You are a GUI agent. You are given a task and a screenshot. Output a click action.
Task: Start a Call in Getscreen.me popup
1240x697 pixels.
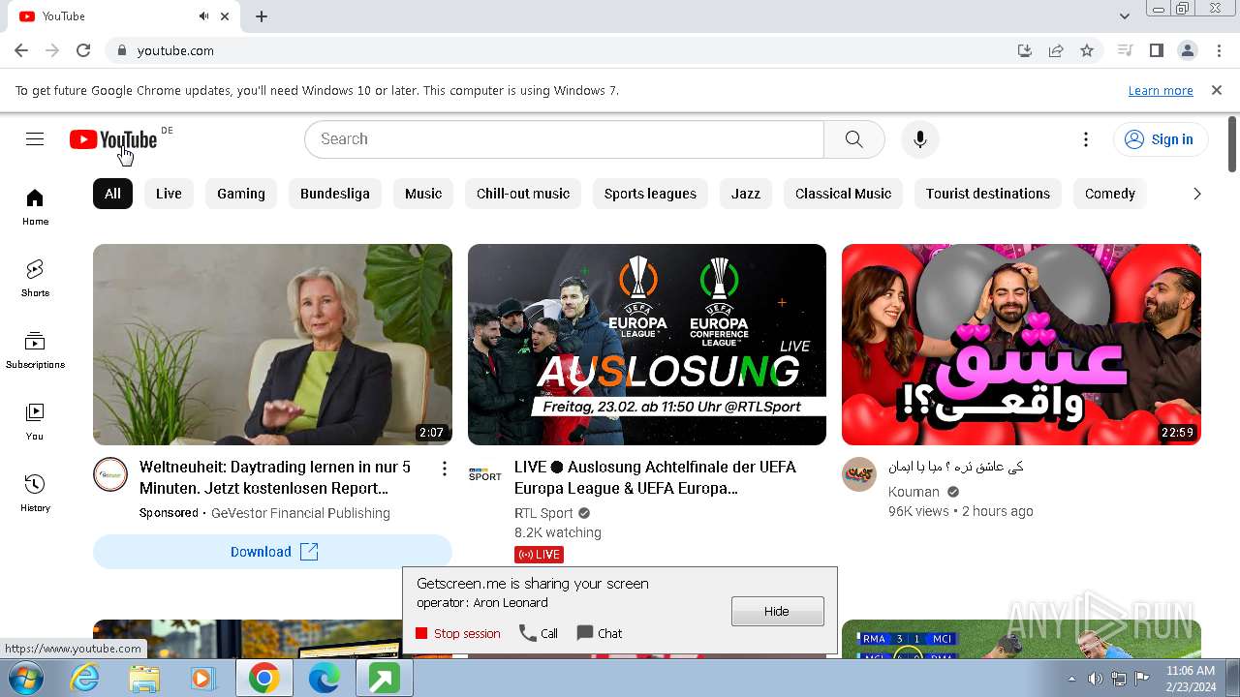(x=539, y=633)
